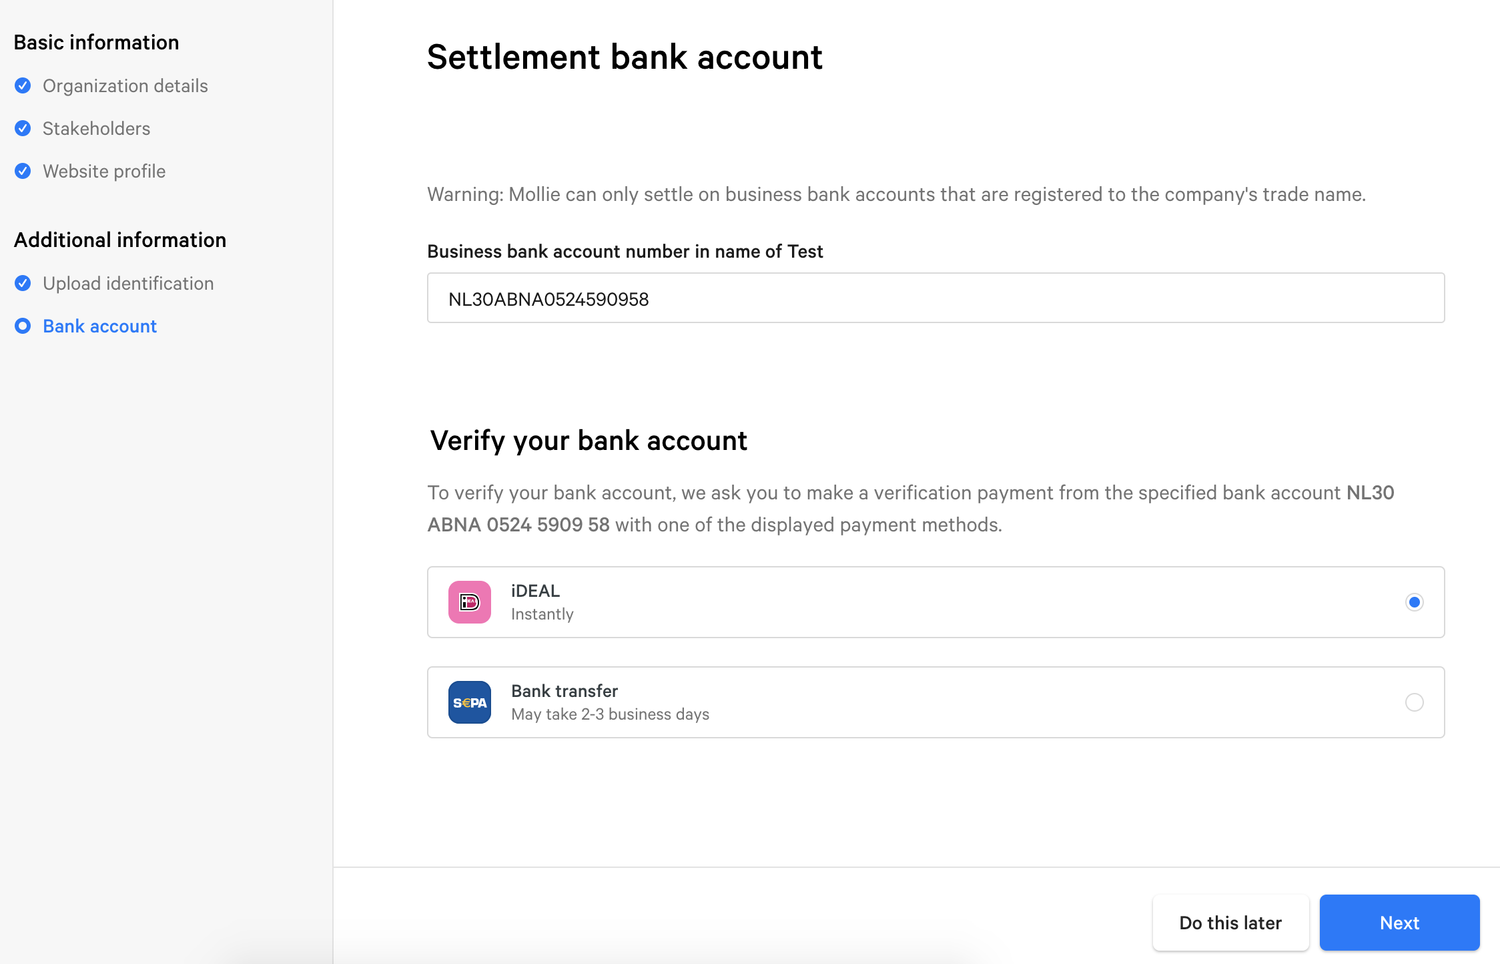
Task: Select the Bank account sidebar step
Action: pyautogui.click(x=99, y=326)
